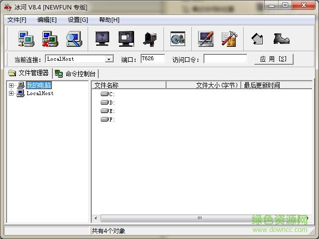Screen dimensions: 319x239
Task: Click the boot icon in toolbar
Action: pos(281,39)
